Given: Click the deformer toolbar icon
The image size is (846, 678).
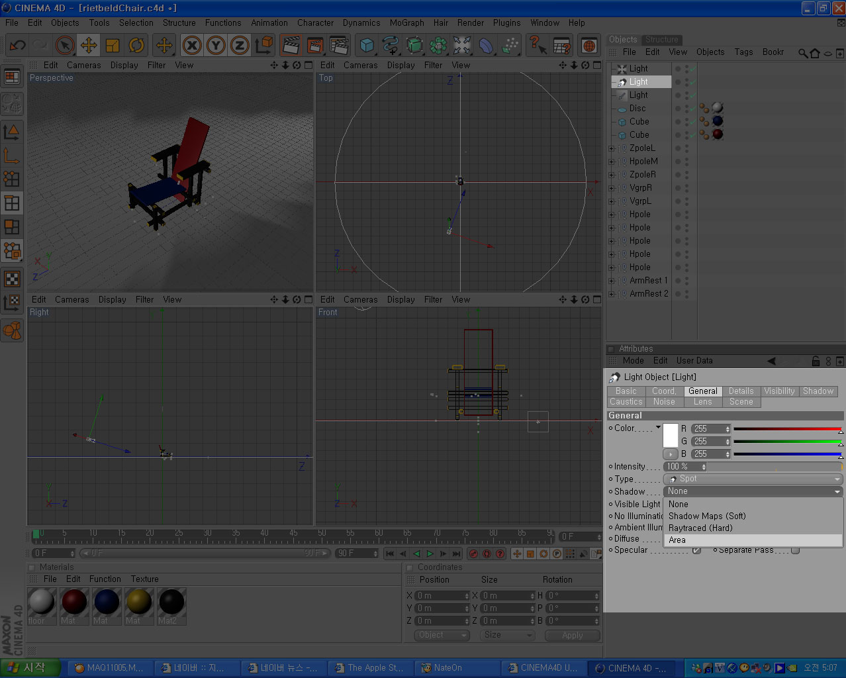Looking at the screenshot, I should [486, 45].
